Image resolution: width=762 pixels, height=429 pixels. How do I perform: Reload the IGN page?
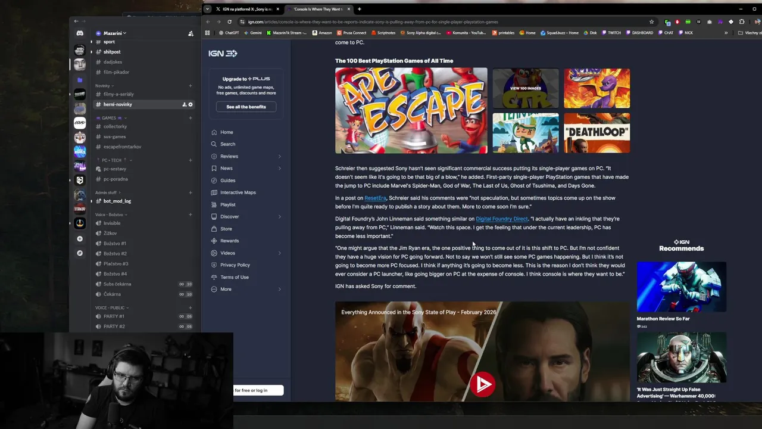coord(229,22)
